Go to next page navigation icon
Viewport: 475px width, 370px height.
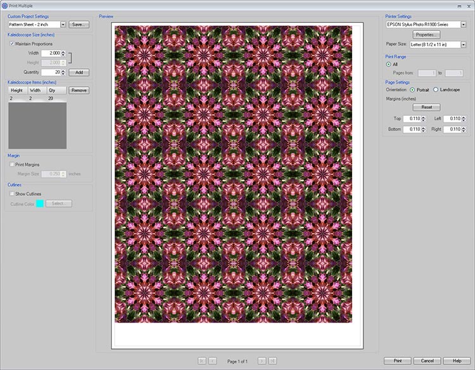[x=262, y=360]
